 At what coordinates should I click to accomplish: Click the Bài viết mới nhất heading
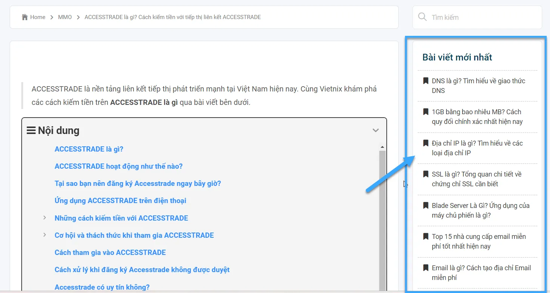tap(457, 57)
